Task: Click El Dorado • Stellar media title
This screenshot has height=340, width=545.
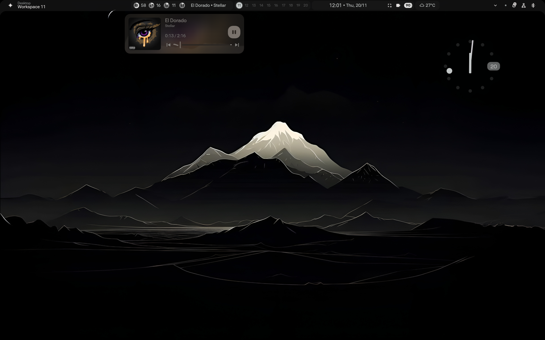Action: (x=208, y=5)
